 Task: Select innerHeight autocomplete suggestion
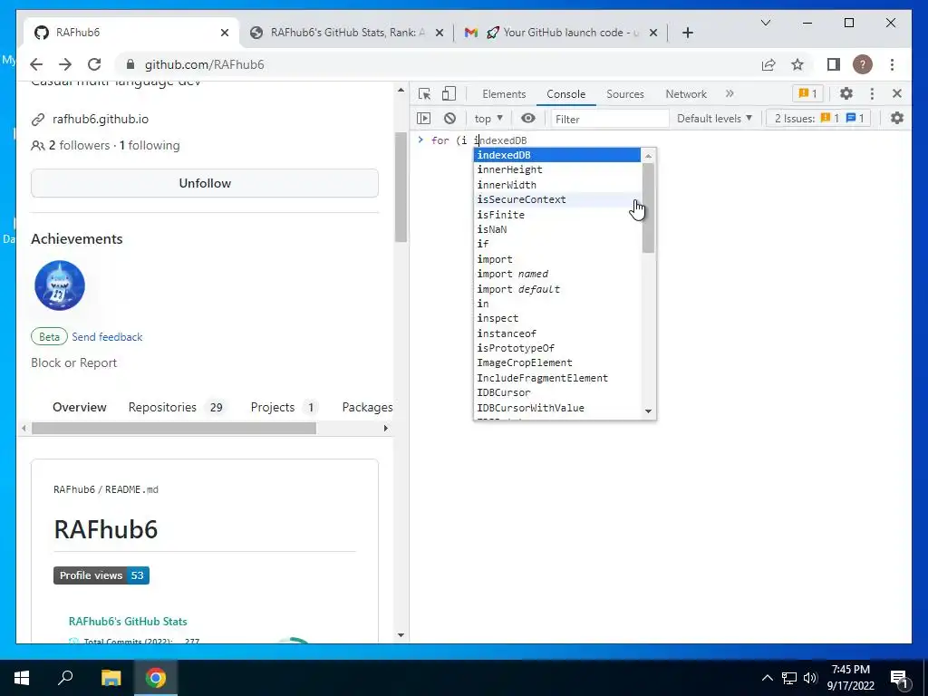557,169
